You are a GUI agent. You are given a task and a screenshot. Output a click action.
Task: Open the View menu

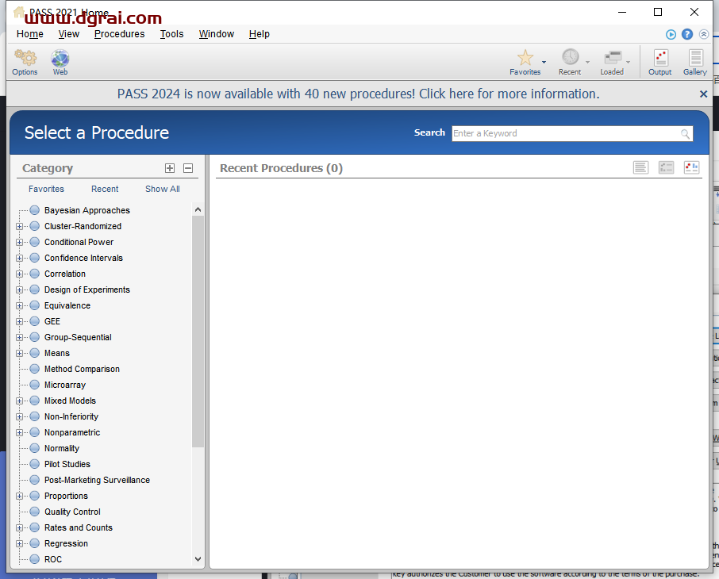pyautogui.click(x=69, y=34)
